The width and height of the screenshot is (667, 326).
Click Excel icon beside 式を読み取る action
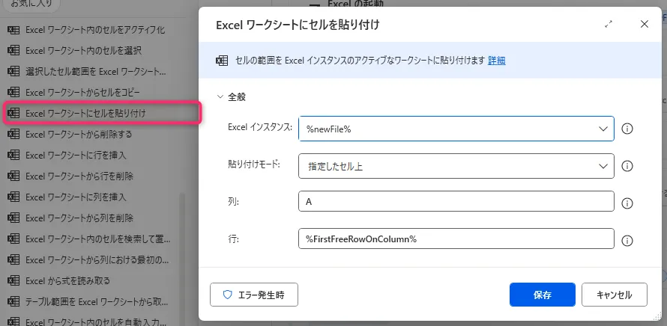(x=13, y=280)
